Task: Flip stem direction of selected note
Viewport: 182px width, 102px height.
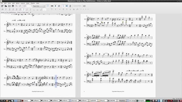Action: pyautogui.click(x=77, y=9)
